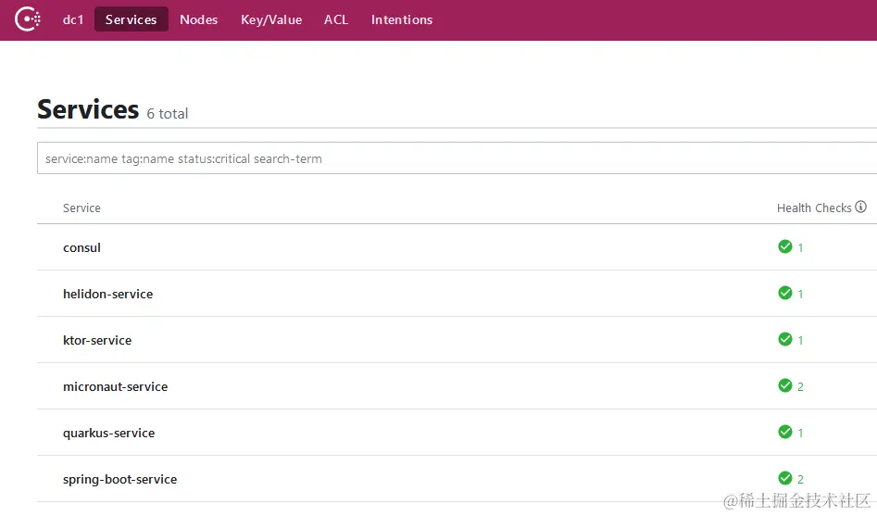The width and height of the screenshot is (877, 516).
Task: Click the Service column header
Action: point(81,208)
